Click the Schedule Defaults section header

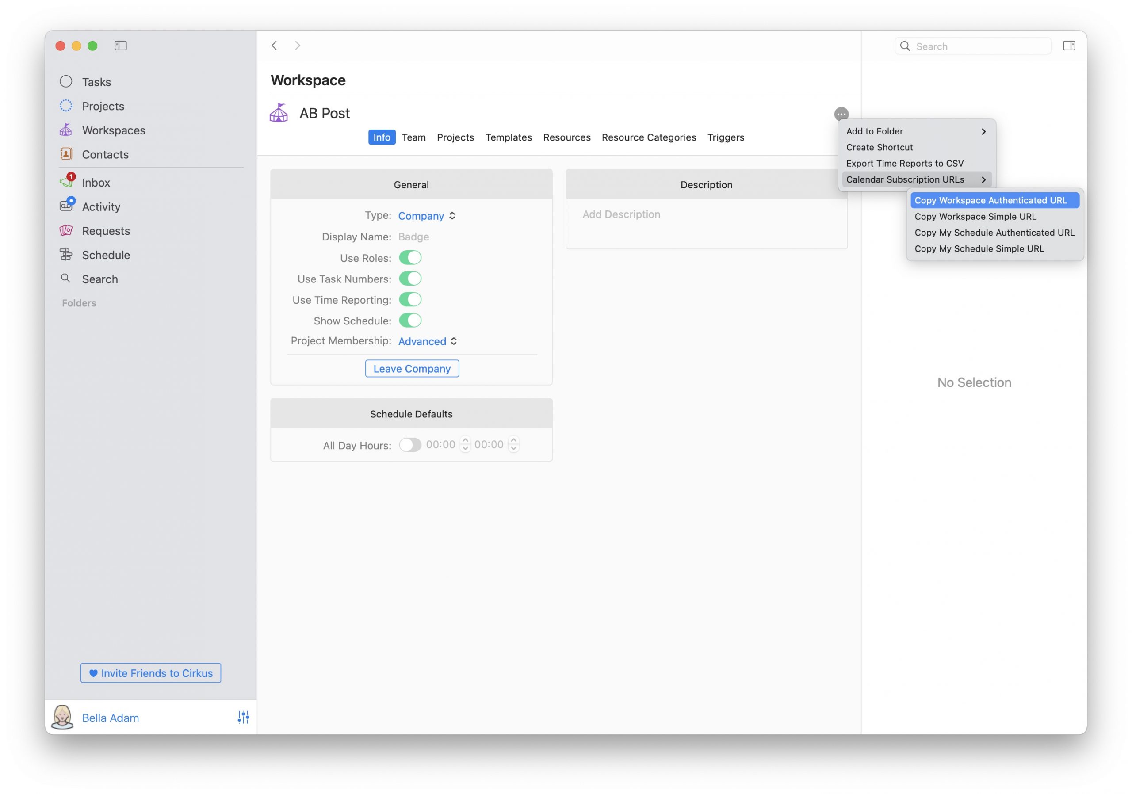point(411,414)
